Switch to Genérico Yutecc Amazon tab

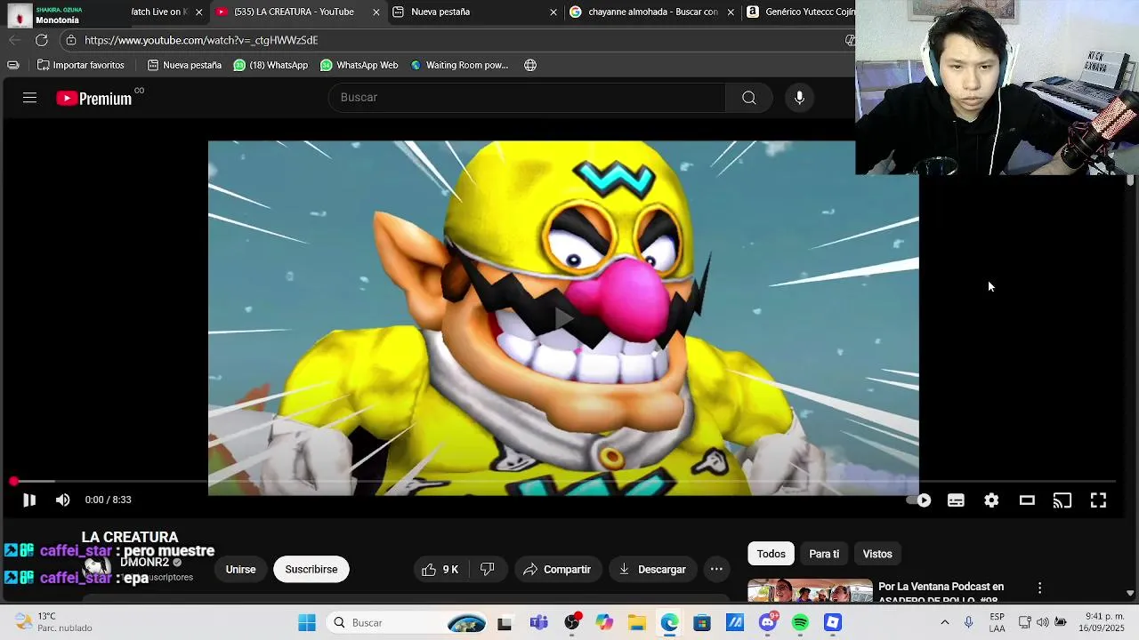coord(801,12)
